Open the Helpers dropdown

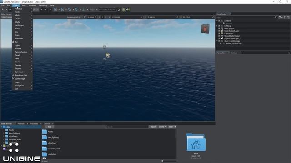click(x=94, y=10)
